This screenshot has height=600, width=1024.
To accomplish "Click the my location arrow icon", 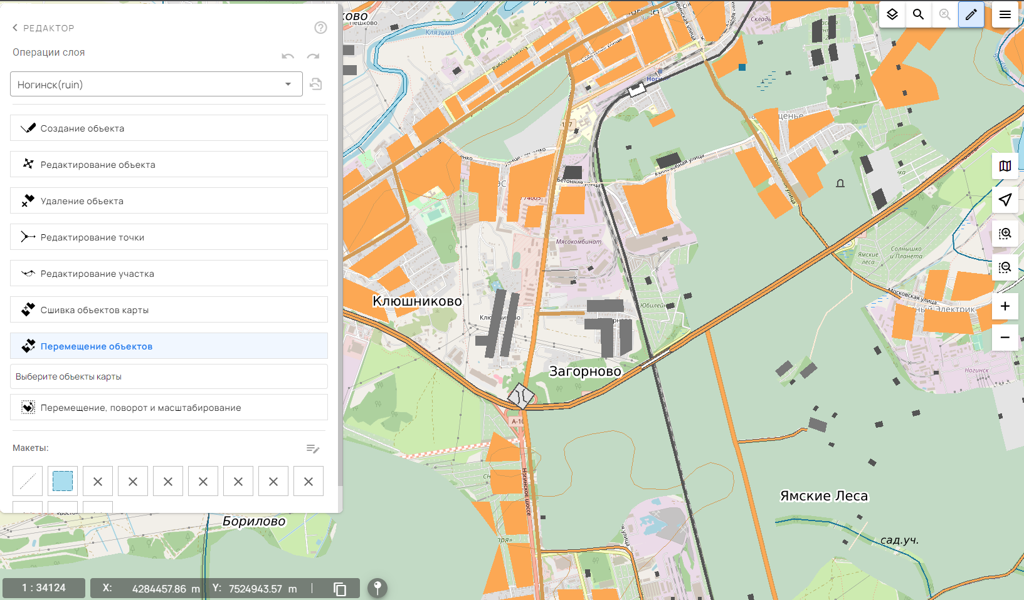I will pyautogui.click(x=1005, y=200).
